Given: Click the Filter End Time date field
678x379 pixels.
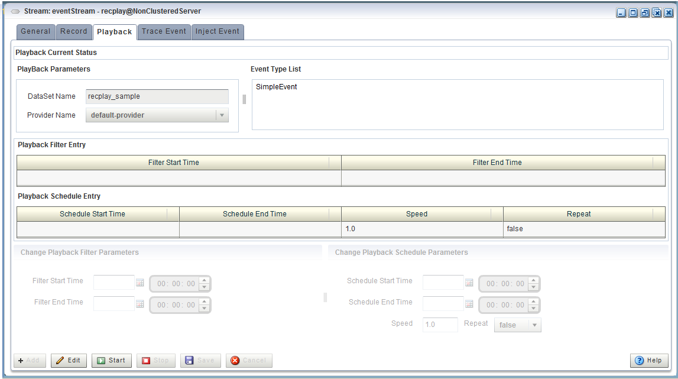Looking at the screenshot, I should click(113, 304).
